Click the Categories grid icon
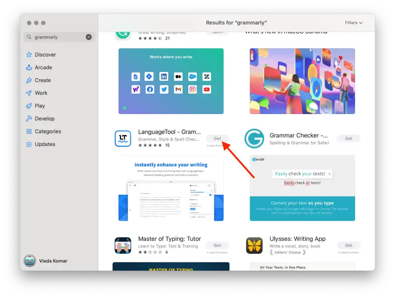395x297 pixels. (x=29, y=132)
